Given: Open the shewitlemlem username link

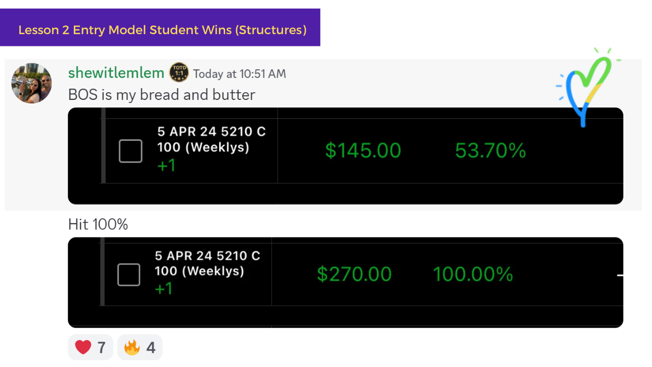Looking at the screenshot, I should click(x=116, y=73).
